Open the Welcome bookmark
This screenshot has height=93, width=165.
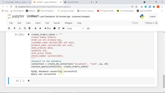31,11
